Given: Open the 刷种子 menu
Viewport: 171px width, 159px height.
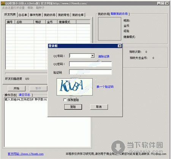Looking at the screenshot, I should click(40, 8).
